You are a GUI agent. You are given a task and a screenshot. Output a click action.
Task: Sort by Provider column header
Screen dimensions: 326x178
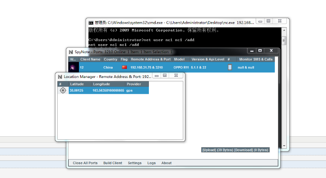(137, 84)
